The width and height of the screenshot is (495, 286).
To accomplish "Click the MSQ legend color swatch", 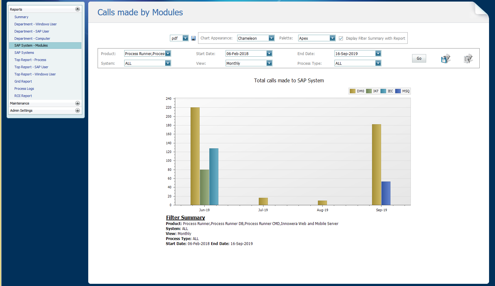I will coord(398,91).
